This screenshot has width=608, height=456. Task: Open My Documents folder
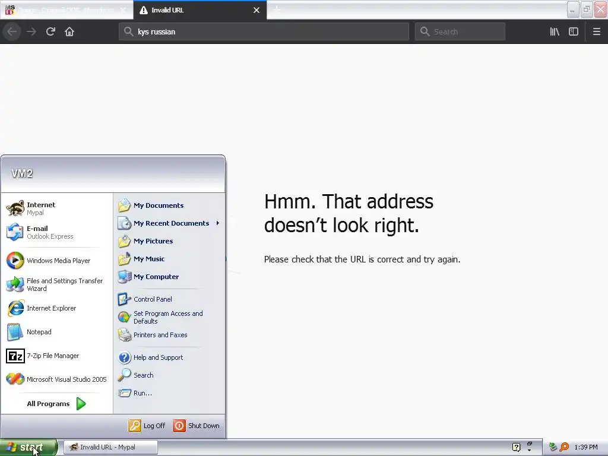pos(169,205)
